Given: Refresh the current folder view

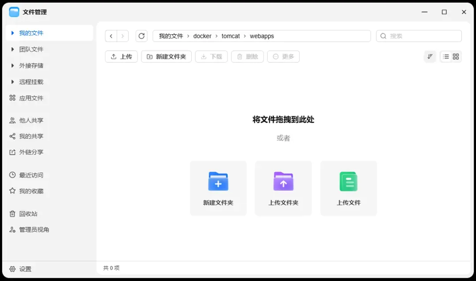Looking at the screenshot, I should [x=141, y=36].
